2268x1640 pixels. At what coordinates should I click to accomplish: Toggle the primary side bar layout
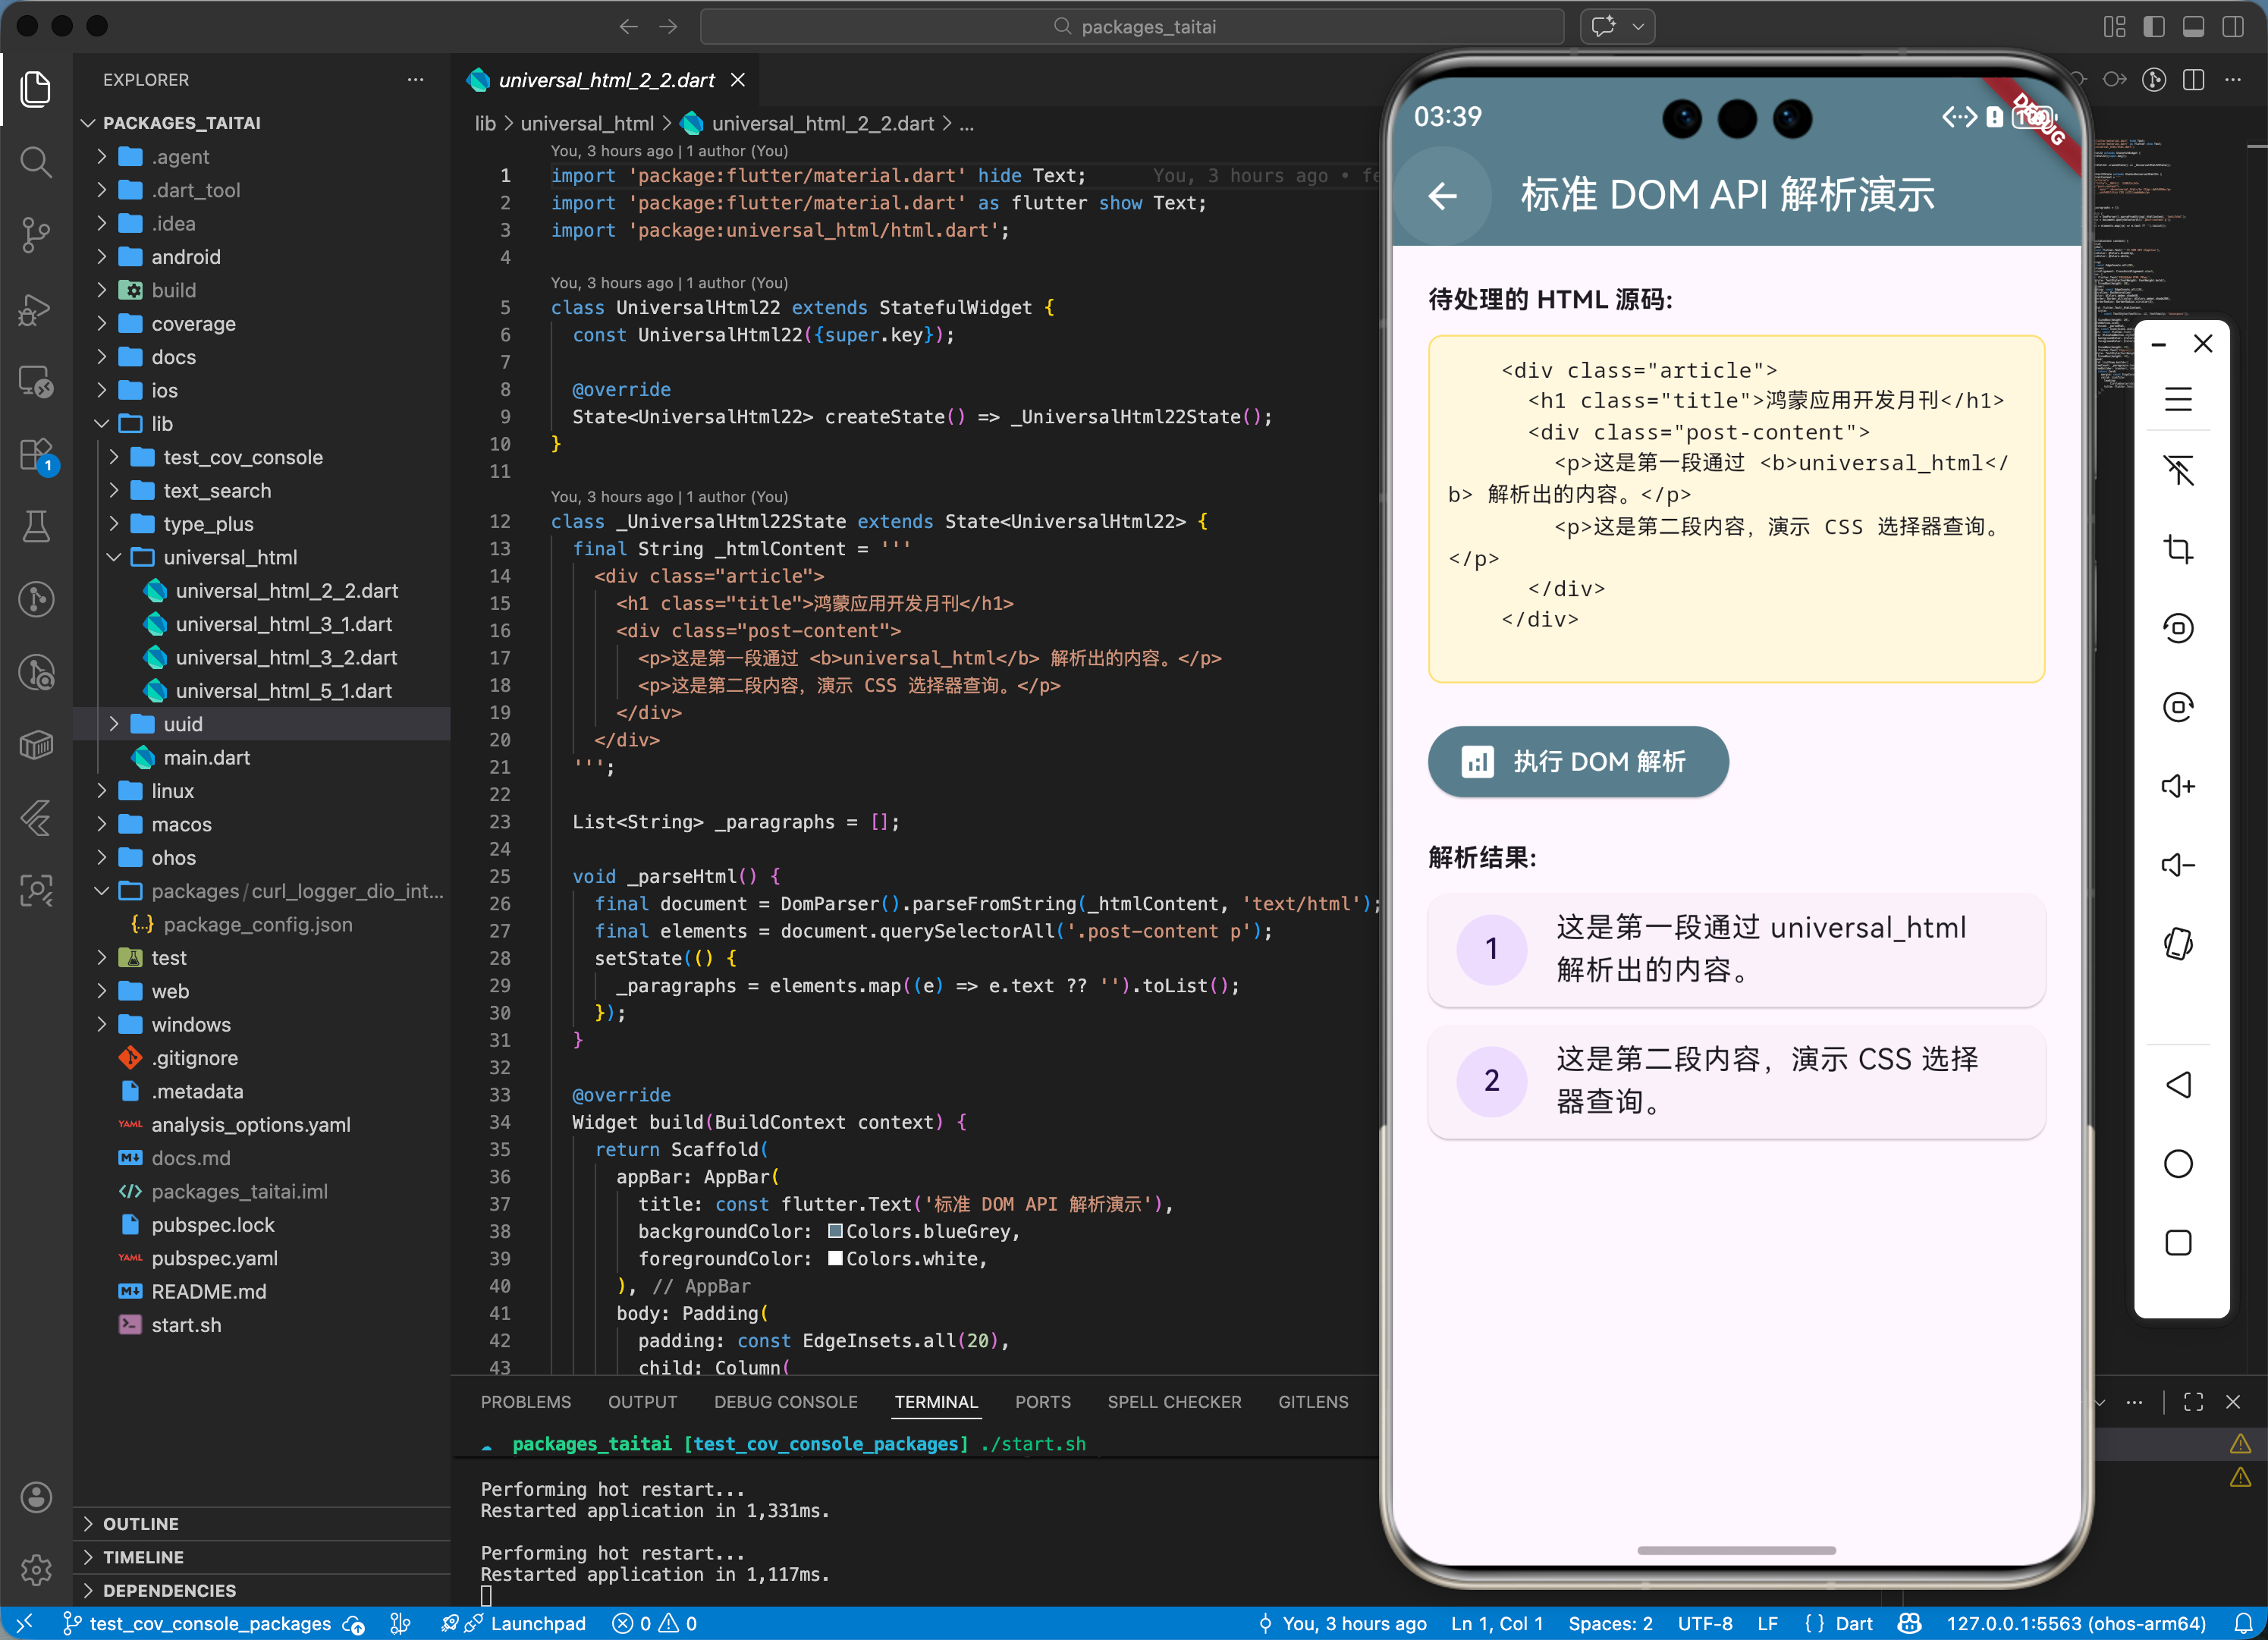[2154, 27]
